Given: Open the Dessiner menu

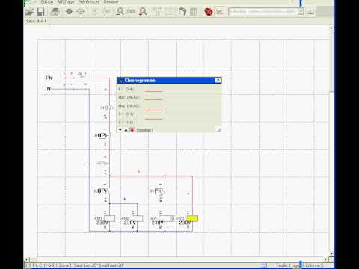Looking at the screenshot, I should (x=111, y=2).
